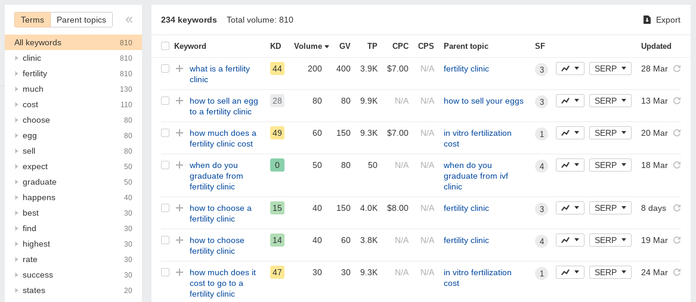696x302 pixels.
Task: Refresh the 28 Mar updated row
Action: (x=677, y=69)
